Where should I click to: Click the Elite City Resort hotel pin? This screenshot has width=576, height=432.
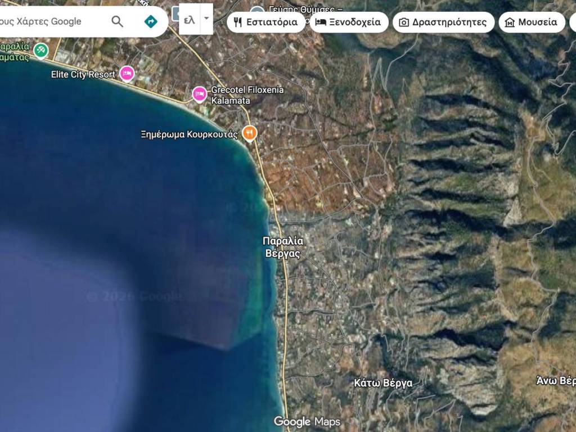coord(128,74)
